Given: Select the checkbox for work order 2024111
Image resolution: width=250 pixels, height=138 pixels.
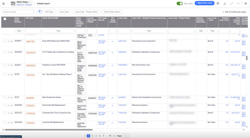Looking at the screenshot, I should point(5,65).
